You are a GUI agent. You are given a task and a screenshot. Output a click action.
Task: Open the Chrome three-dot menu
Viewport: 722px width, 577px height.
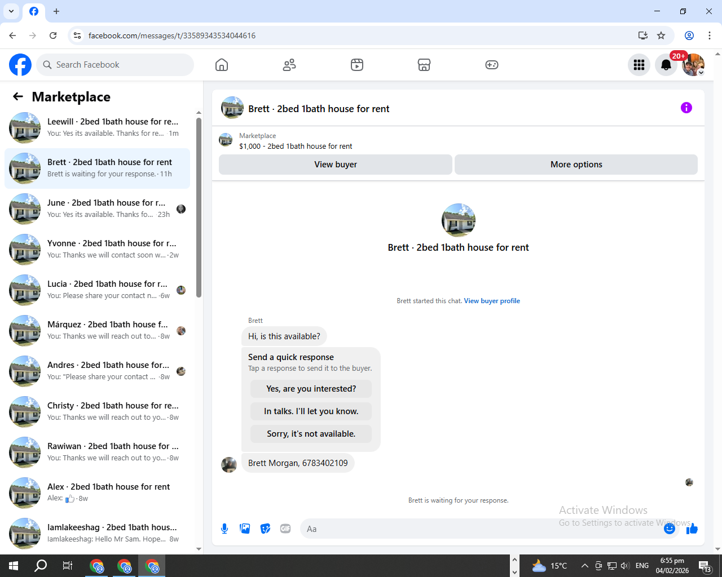tap(710, 35)
